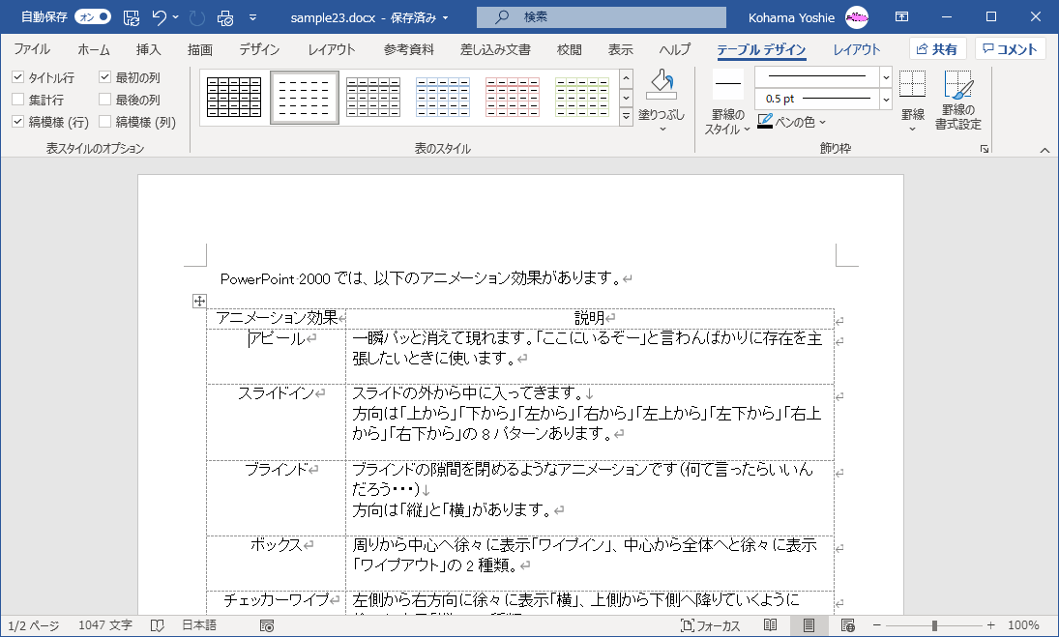Select the blue grid table style
Image resolution: width=1059 pixels, height=637 pixels.
click(442, 98)
